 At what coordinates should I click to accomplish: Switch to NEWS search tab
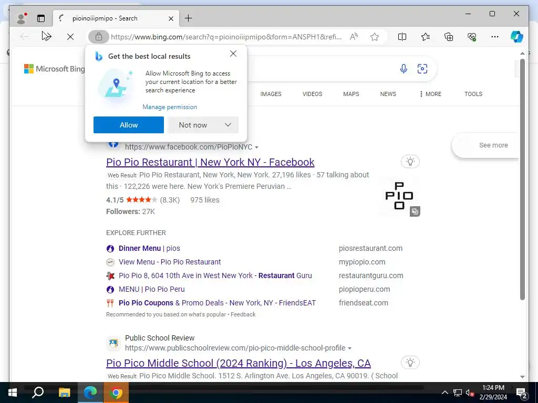point(388,94)
